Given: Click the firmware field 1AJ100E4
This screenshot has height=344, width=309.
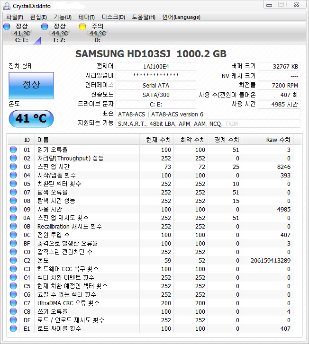Looking at the screenshot, I should (156, 67).
